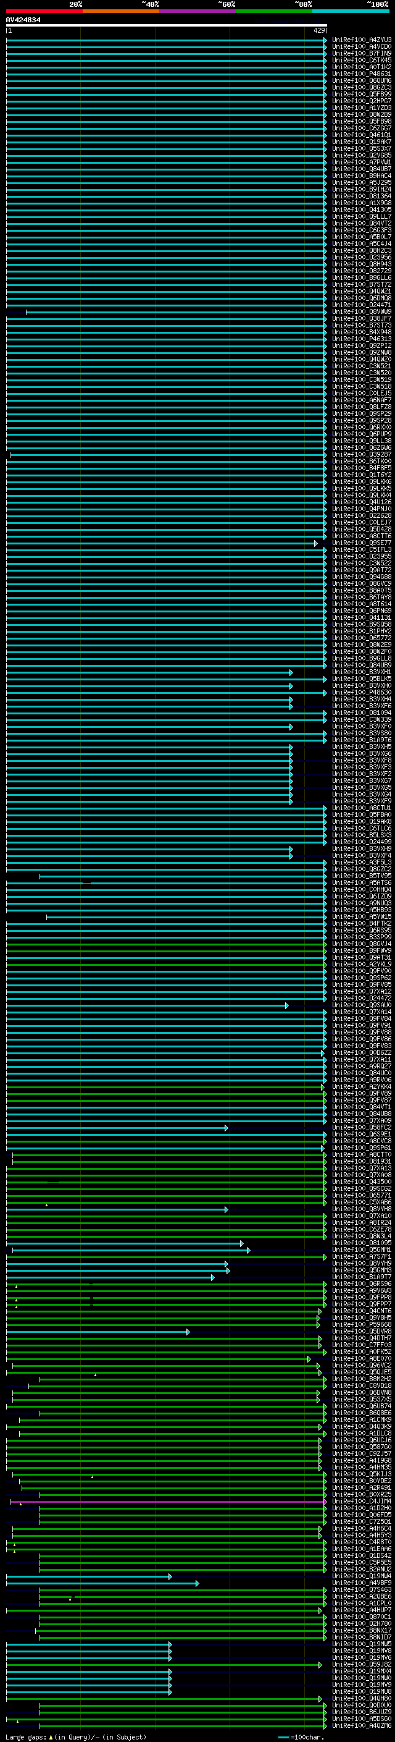Viewport: 395px width, 1742px height.
Task: Select label UniRef100_A5C4J4
Action: tap(362, 244)
